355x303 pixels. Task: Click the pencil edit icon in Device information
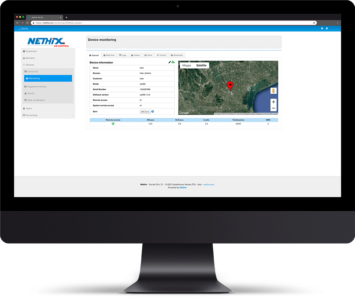(x=170, y=62)
